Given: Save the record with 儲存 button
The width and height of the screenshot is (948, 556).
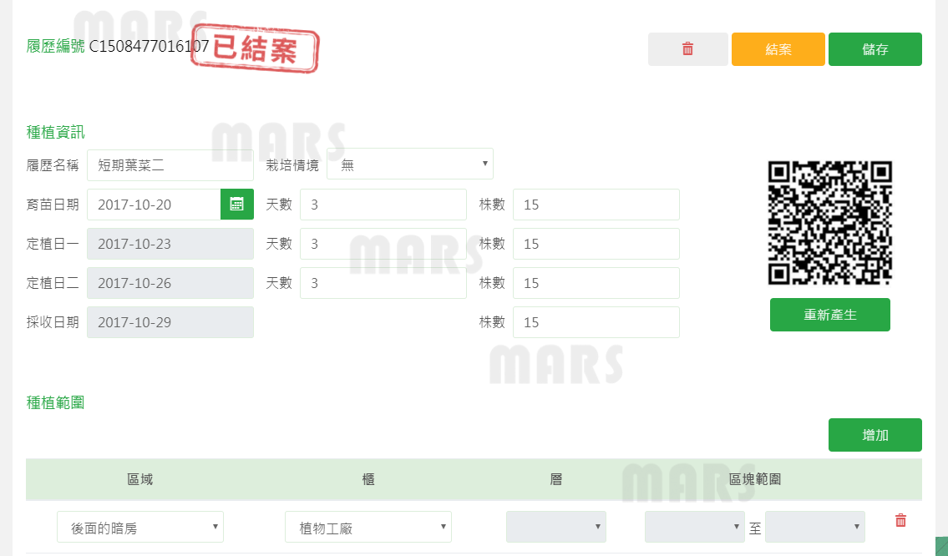Looking at the screenshot, I should pyautogui.click(x=874, y=49).
